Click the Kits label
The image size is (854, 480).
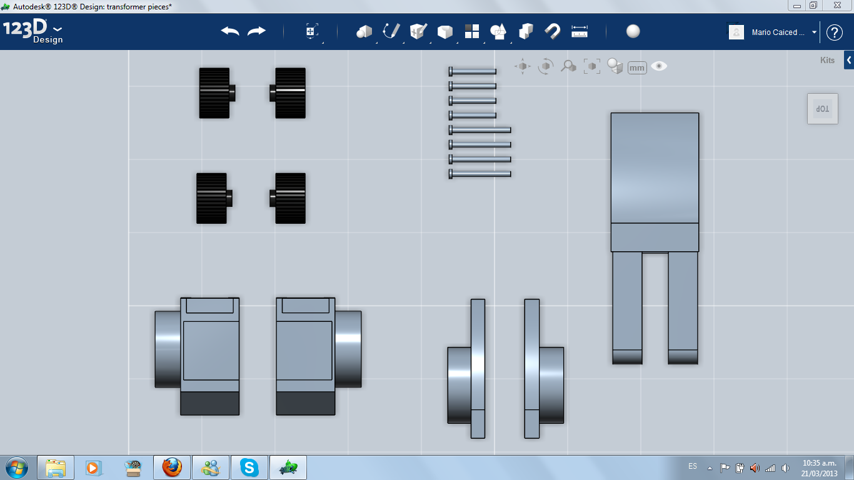827,61
